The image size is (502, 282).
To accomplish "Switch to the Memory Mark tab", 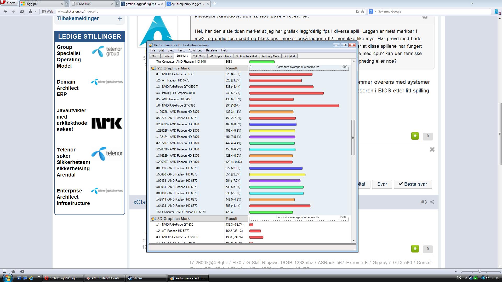I will coord(271,56).
